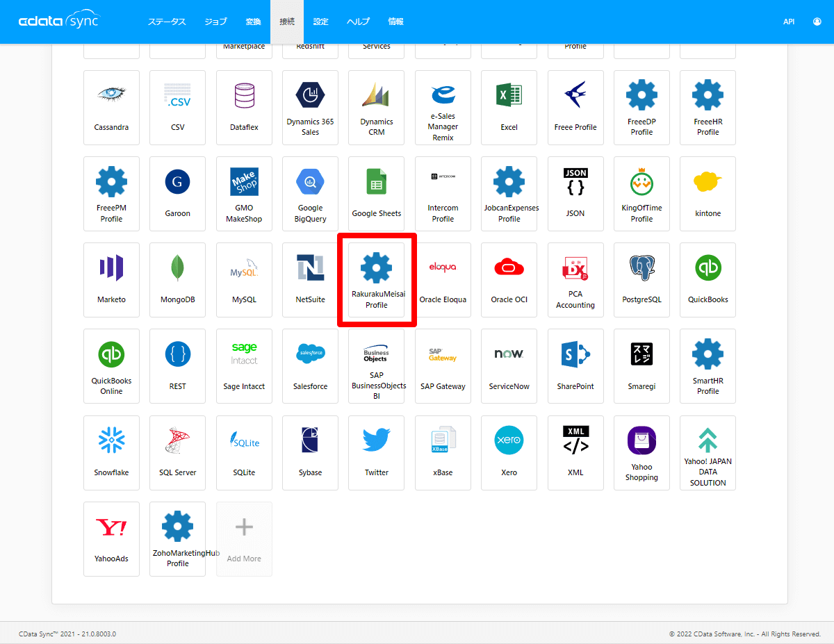
Task: Select the Twitter bird icon
Action: click(x=377, y=440)
